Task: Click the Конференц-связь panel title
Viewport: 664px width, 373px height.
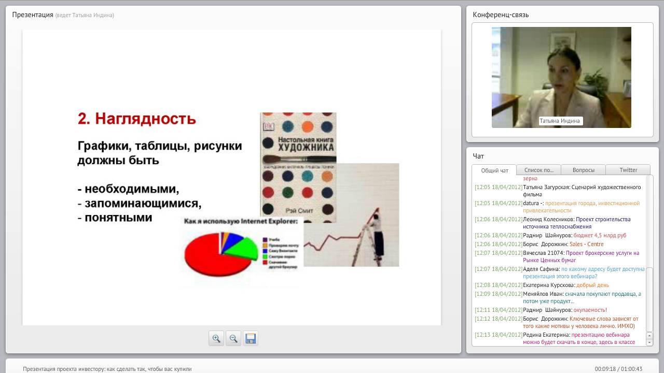Action: (501, 15)
